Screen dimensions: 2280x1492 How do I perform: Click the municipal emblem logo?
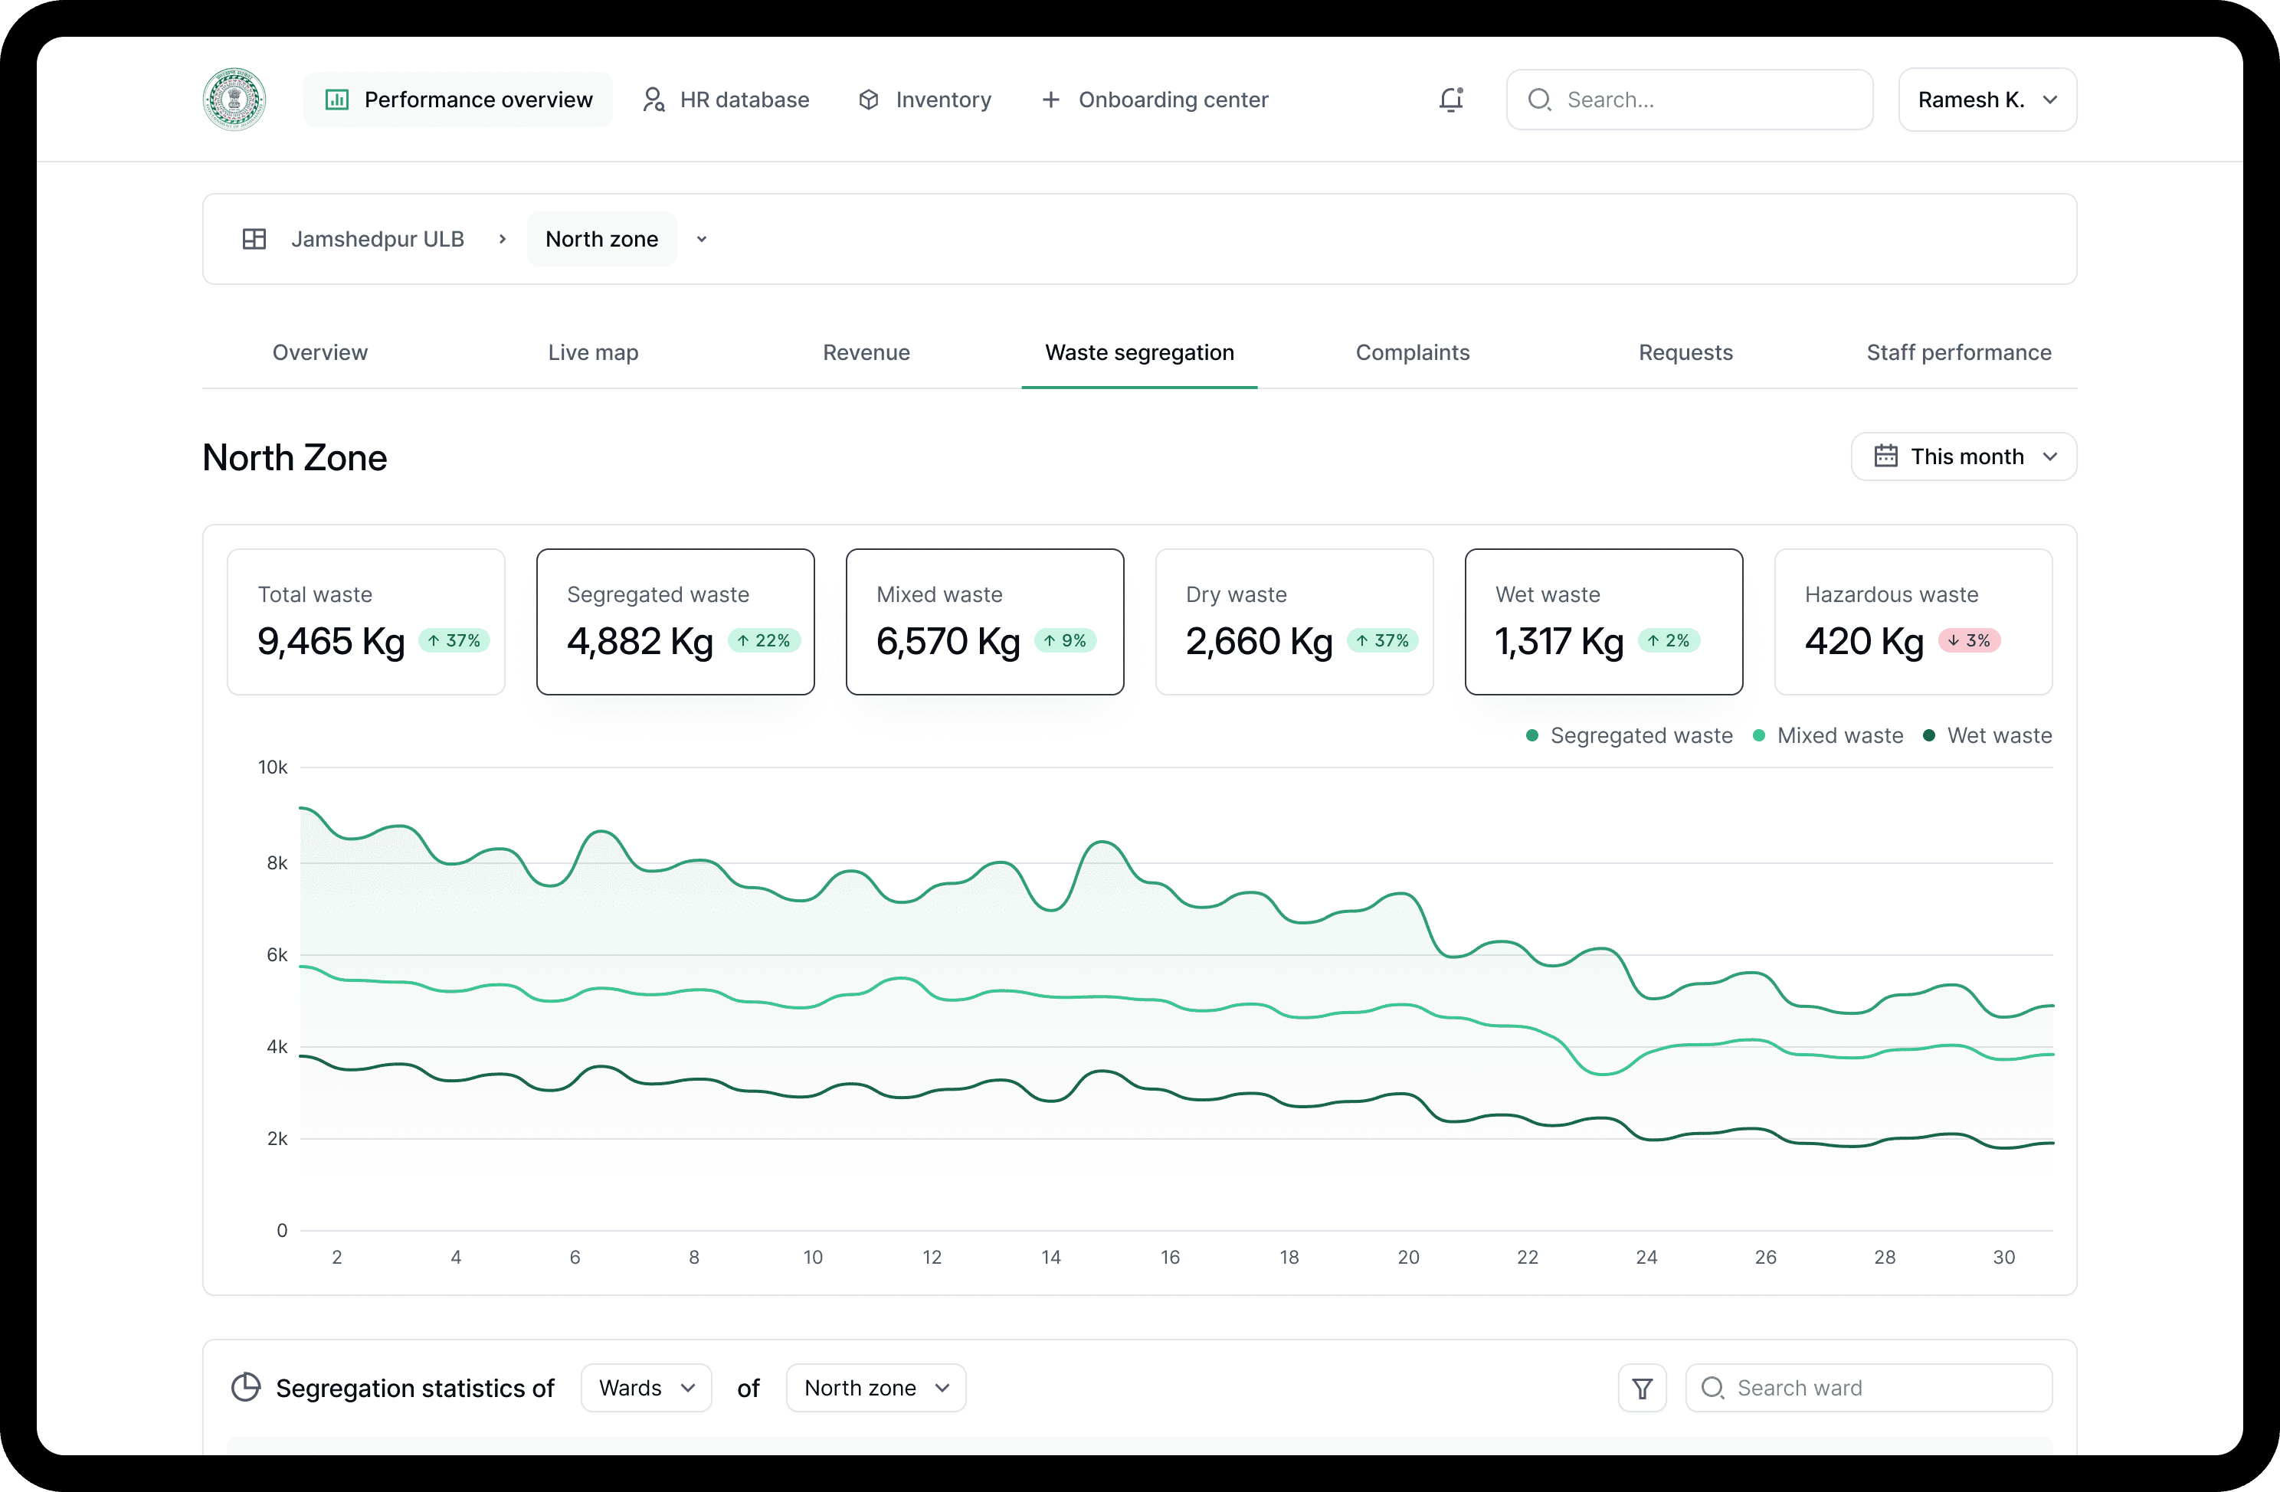click(234, 100)
